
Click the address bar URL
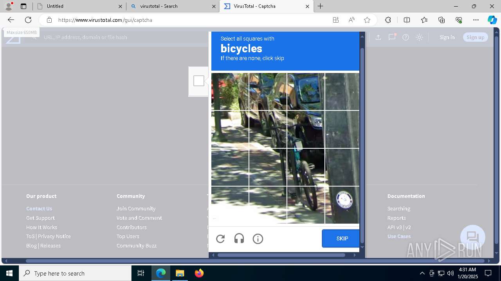click(x=105, y=20)
